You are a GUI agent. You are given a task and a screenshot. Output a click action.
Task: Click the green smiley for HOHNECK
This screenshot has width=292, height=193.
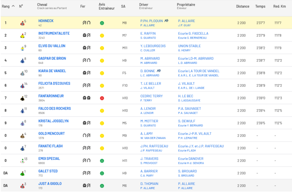(x=102, y=23)
